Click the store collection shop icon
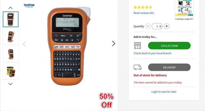Viewport: 205px width, 111px height. point(138,46)
